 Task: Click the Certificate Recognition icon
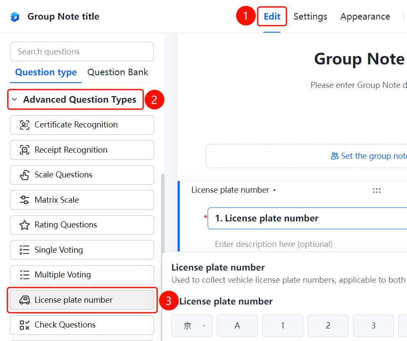point(25,125)
